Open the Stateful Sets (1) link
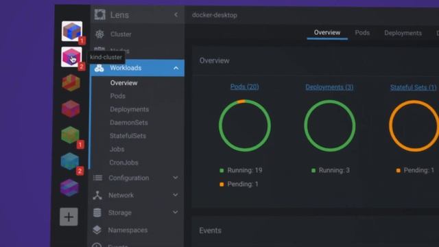 pyautogui.click(x=413, y=87)
